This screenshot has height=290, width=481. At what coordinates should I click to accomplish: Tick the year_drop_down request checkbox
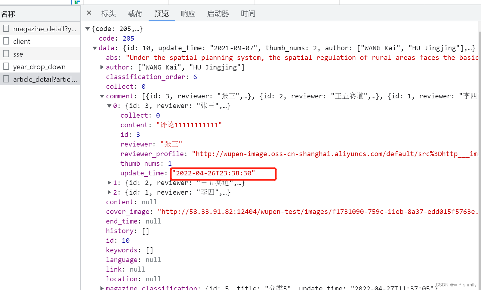tap(6, 66)
